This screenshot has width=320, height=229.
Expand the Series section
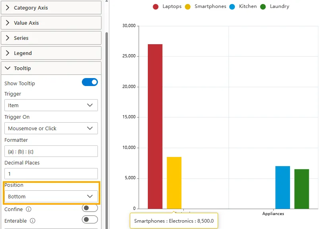[51, 38]
